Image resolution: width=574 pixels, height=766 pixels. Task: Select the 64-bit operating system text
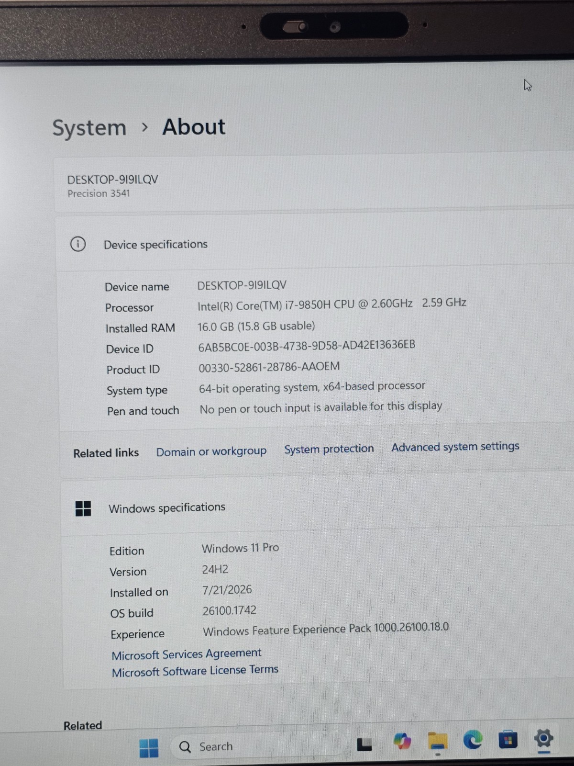point(312,387)
